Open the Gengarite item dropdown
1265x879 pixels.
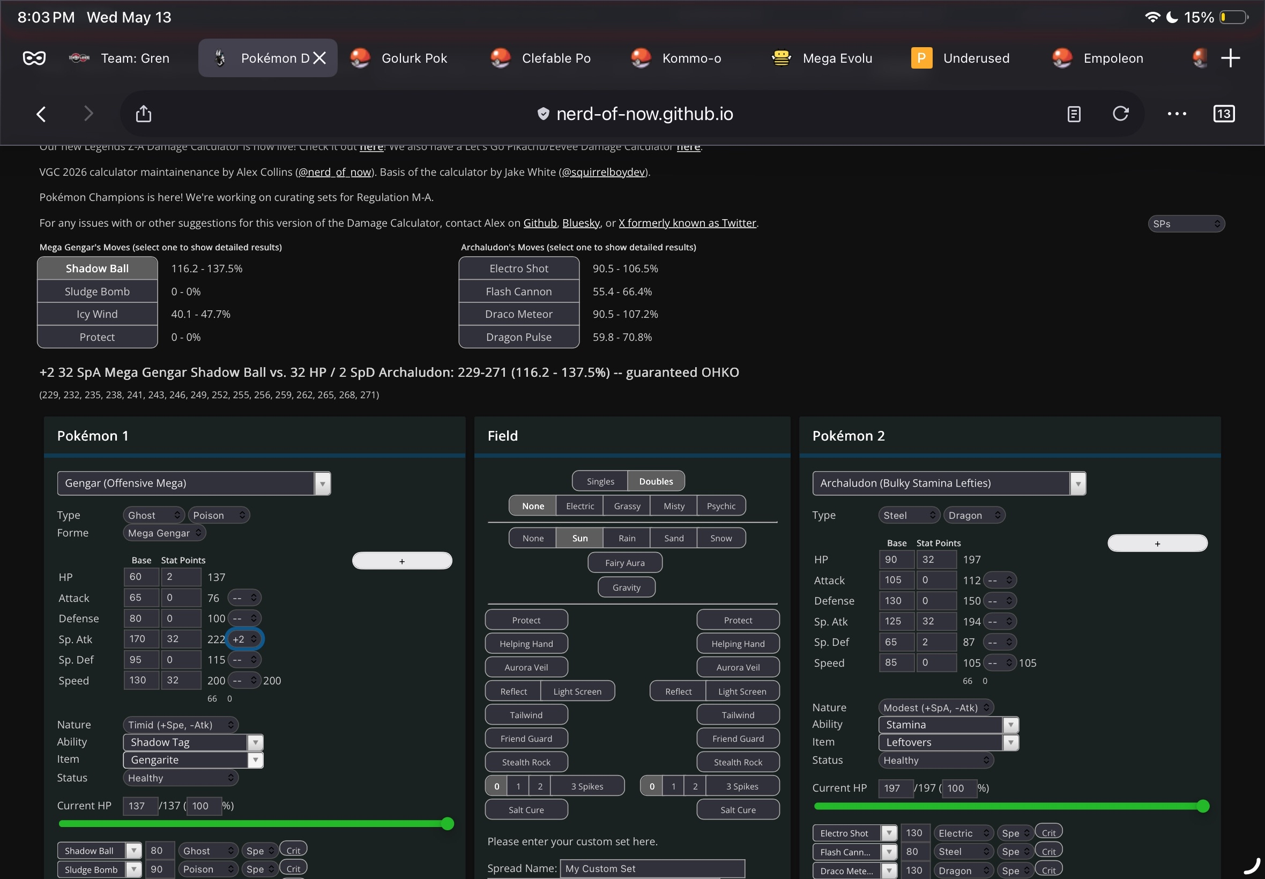tap(194, 760)
